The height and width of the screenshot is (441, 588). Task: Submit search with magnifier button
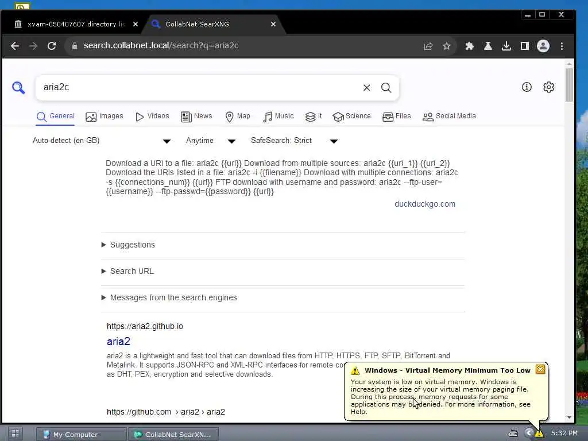tap(386, 87)
